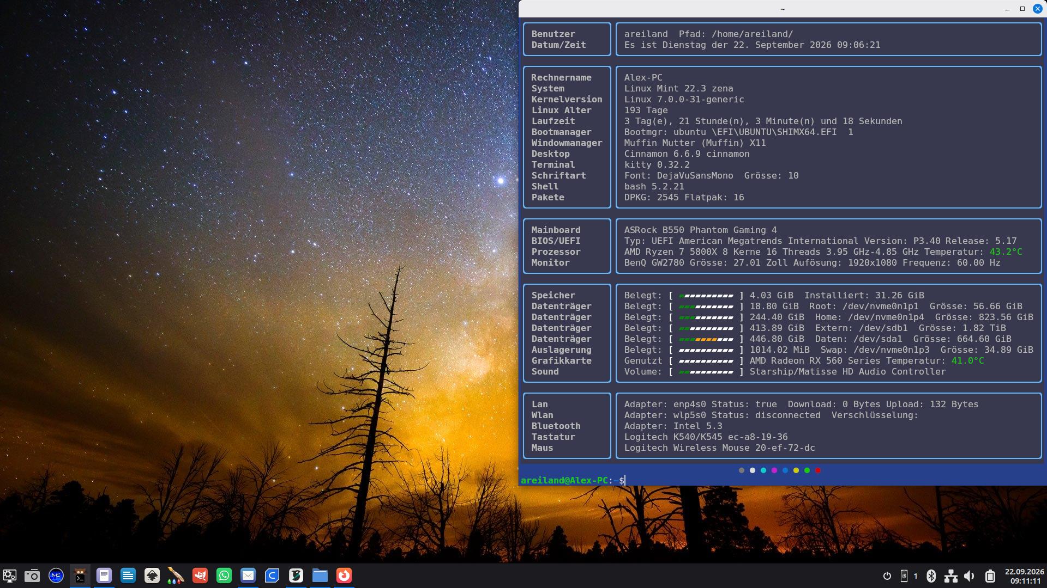Click the GPU temperature value 41.0°C
1047x588 pixels.
(x=968, y=360)
